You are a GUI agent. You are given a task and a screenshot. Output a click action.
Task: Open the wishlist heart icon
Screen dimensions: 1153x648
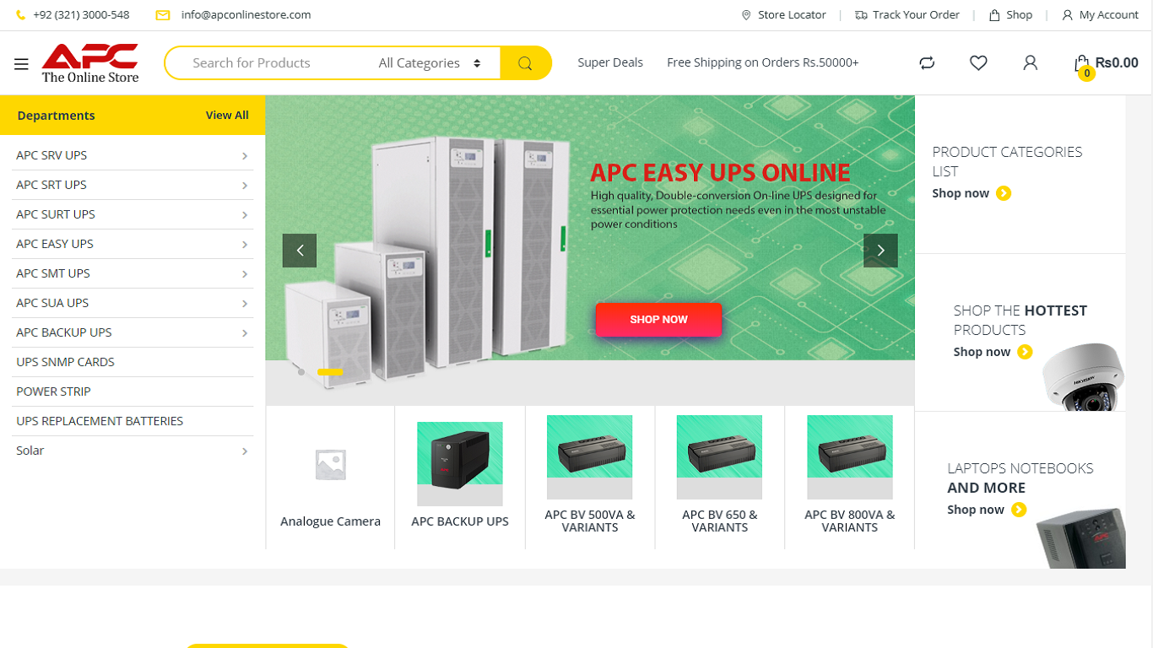pyautogui.click(x=978, y=63)
